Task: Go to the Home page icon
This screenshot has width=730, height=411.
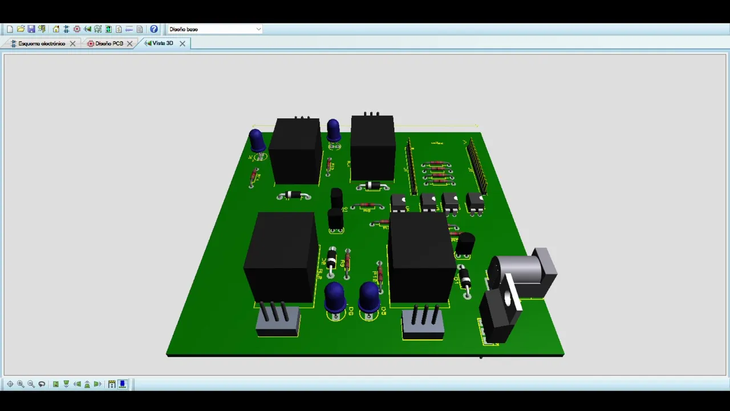Action: (56, 29)
